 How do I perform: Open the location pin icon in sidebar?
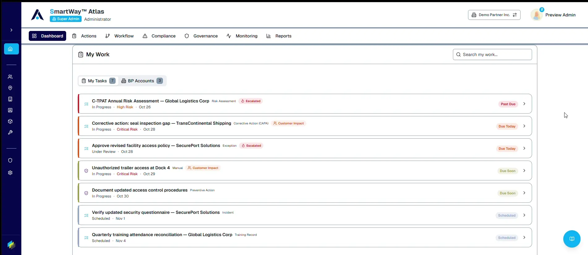point(10,88)
